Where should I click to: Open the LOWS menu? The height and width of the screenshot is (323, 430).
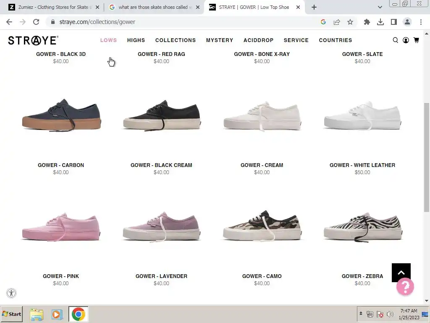108,40
